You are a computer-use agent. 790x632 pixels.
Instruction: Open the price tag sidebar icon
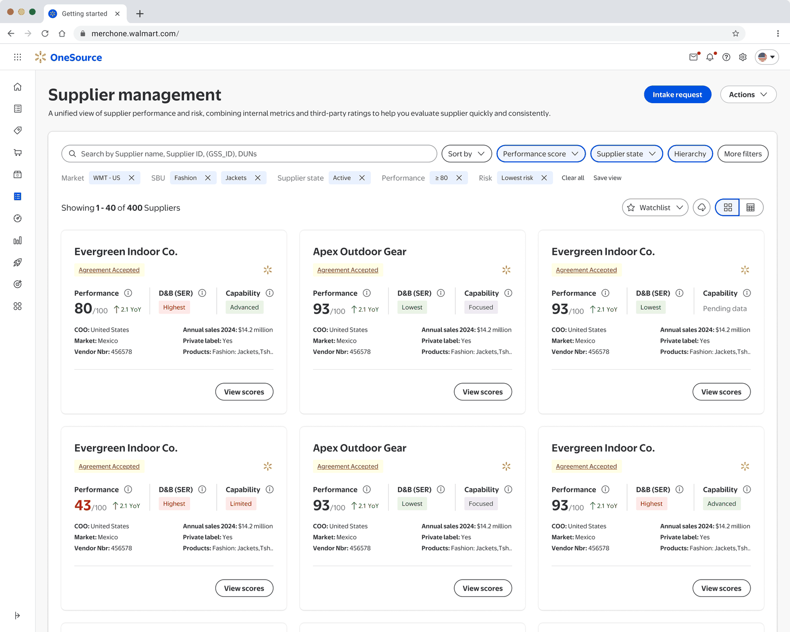coord(18,130)
